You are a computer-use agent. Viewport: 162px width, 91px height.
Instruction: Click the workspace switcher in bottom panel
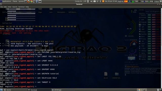tap(142, 90)
